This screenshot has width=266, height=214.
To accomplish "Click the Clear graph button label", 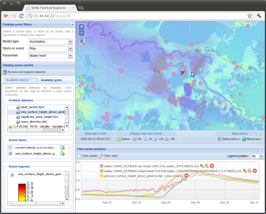I will click(89, 156).
